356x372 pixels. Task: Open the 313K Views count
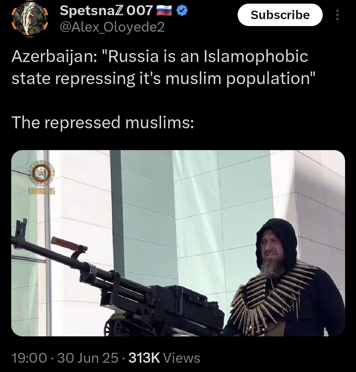tap(164, 358)
